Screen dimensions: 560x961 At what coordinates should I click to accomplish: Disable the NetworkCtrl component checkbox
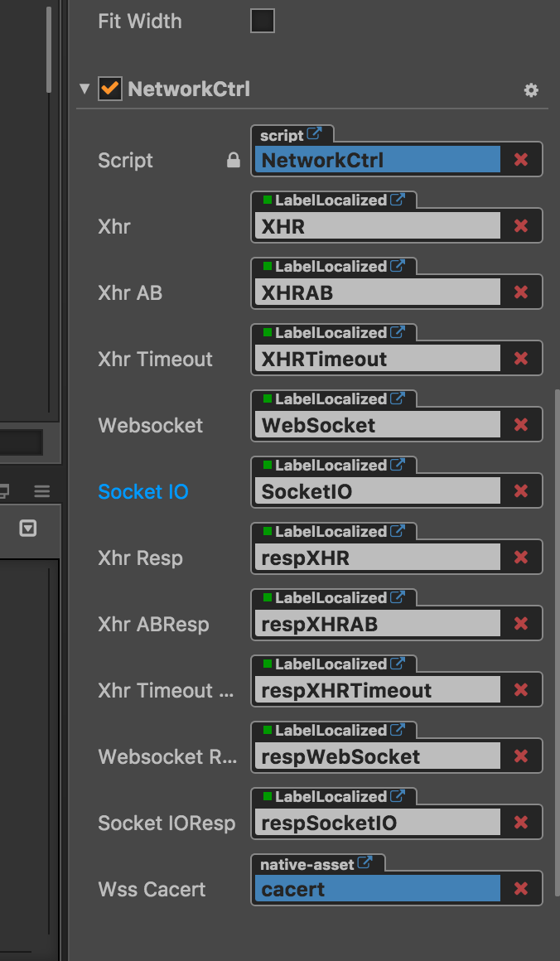click(109, 89)
